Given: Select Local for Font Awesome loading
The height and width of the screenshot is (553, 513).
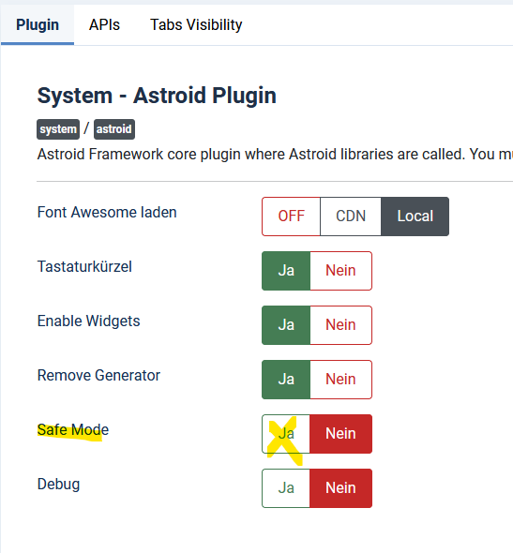Looking at the screenshot, I should coord(415,217).
